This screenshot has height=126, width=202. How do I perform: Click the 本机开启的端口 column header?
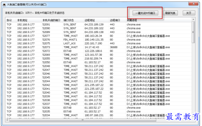51,20
